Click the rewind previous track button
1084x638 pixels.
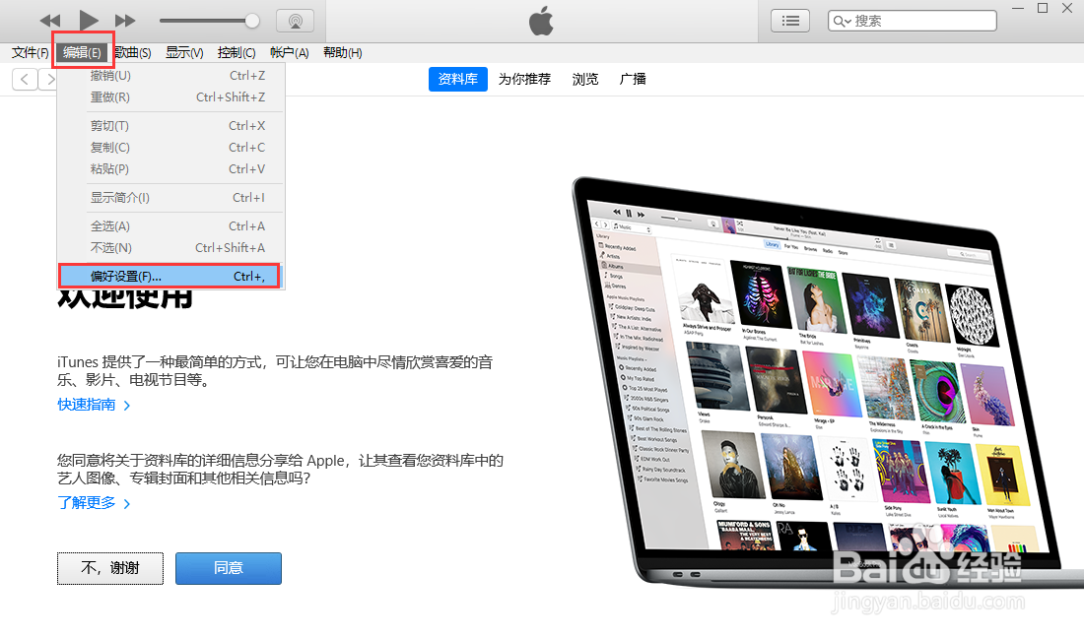(50, 21)
